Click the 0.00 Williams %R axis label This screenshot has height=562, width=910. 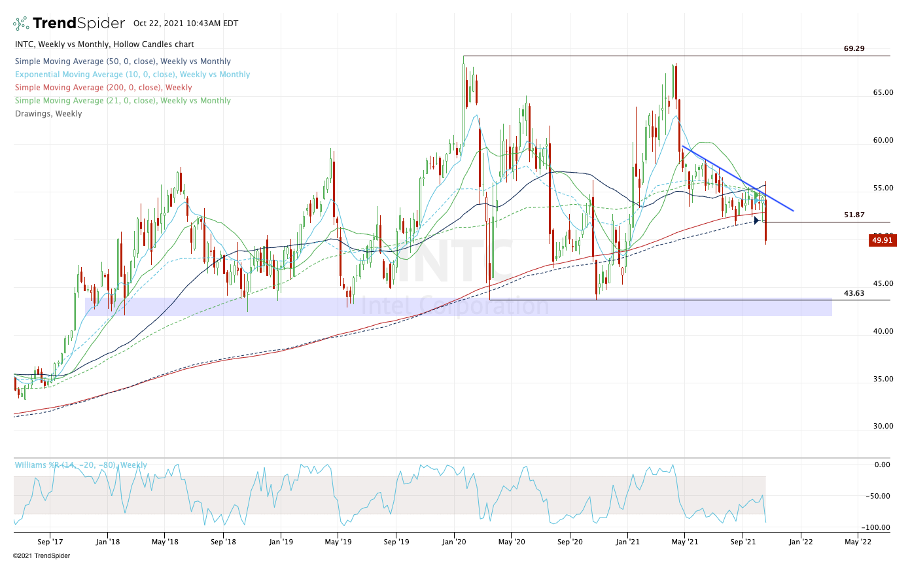point(883,465)
